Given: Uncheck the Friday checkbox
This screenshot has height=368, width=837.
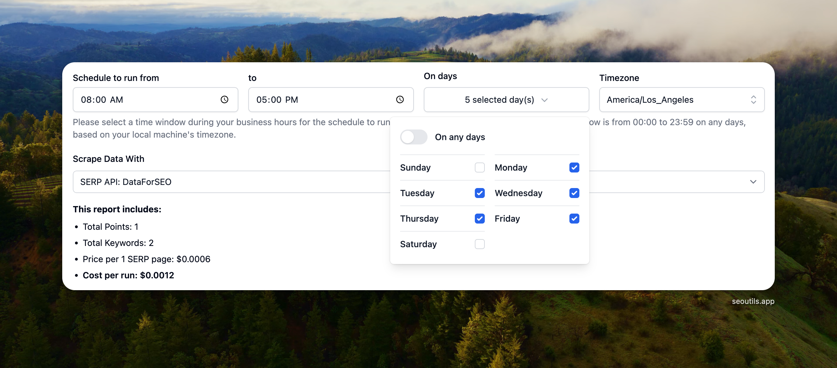Looking at the screenshot, I should tap(574, 219).
